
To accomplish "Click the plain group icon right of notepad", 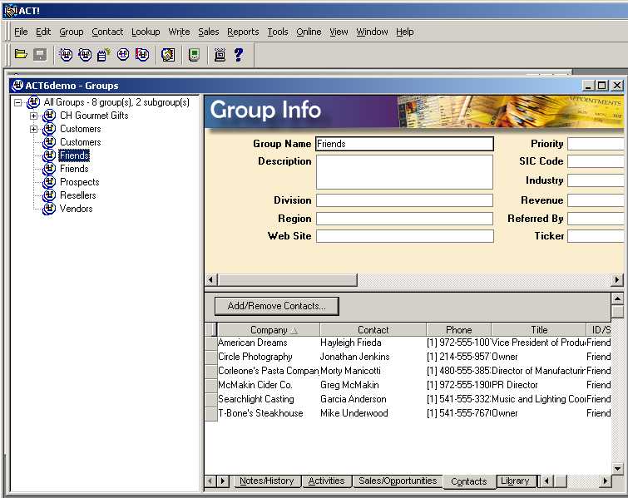I will (x=123, y=54).
